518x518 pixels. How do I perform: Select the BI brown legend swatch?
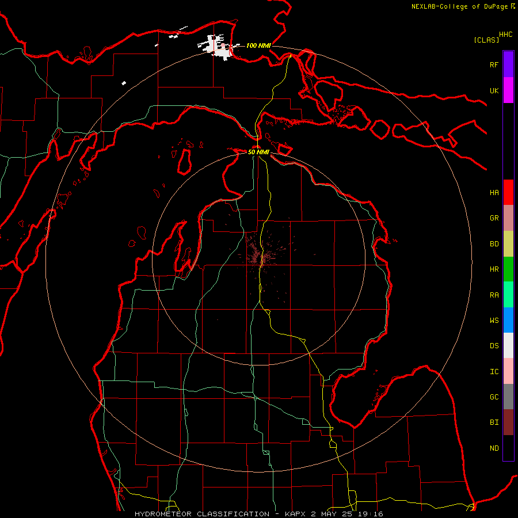pyautogui.click(x=508, y=422)
